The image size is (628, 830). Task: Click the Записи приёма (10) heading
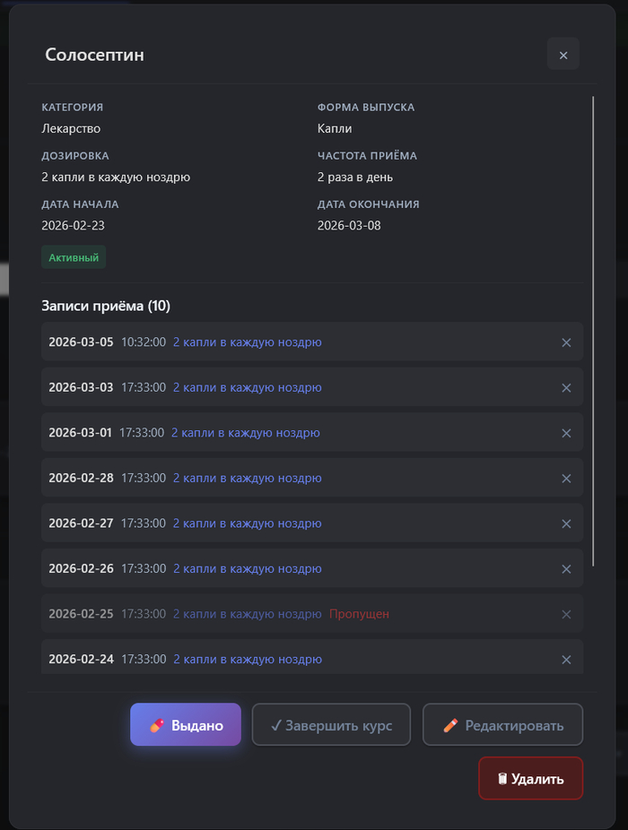pos(106,306)
